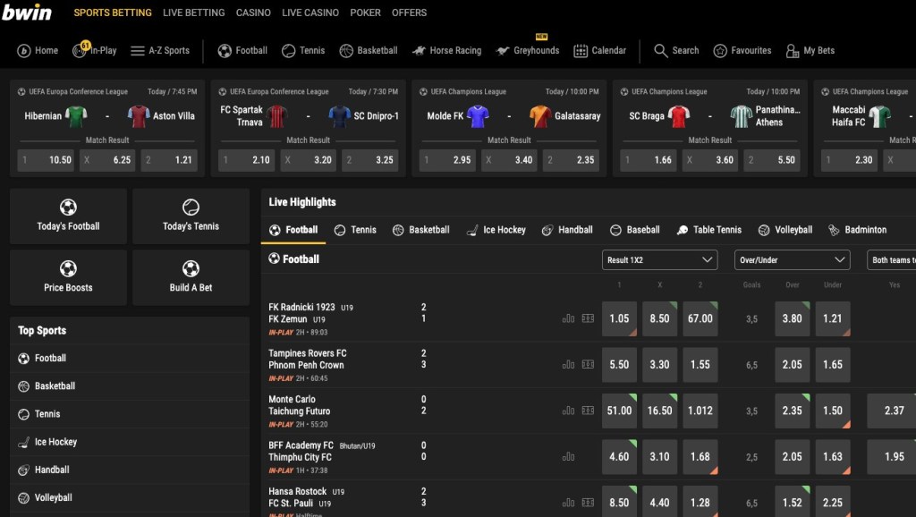Select Handball in Top Sports list

(x=130, y=470)
